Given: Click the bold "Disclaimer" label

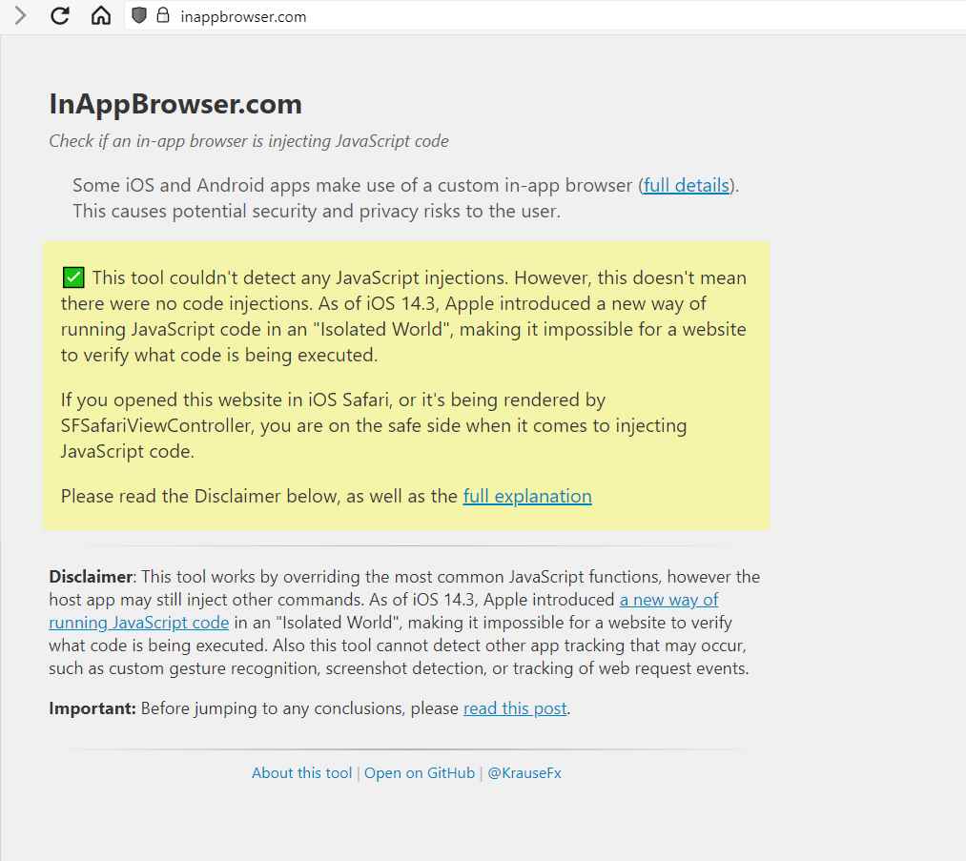Looking at the screenshot, I should coord(91,577).
